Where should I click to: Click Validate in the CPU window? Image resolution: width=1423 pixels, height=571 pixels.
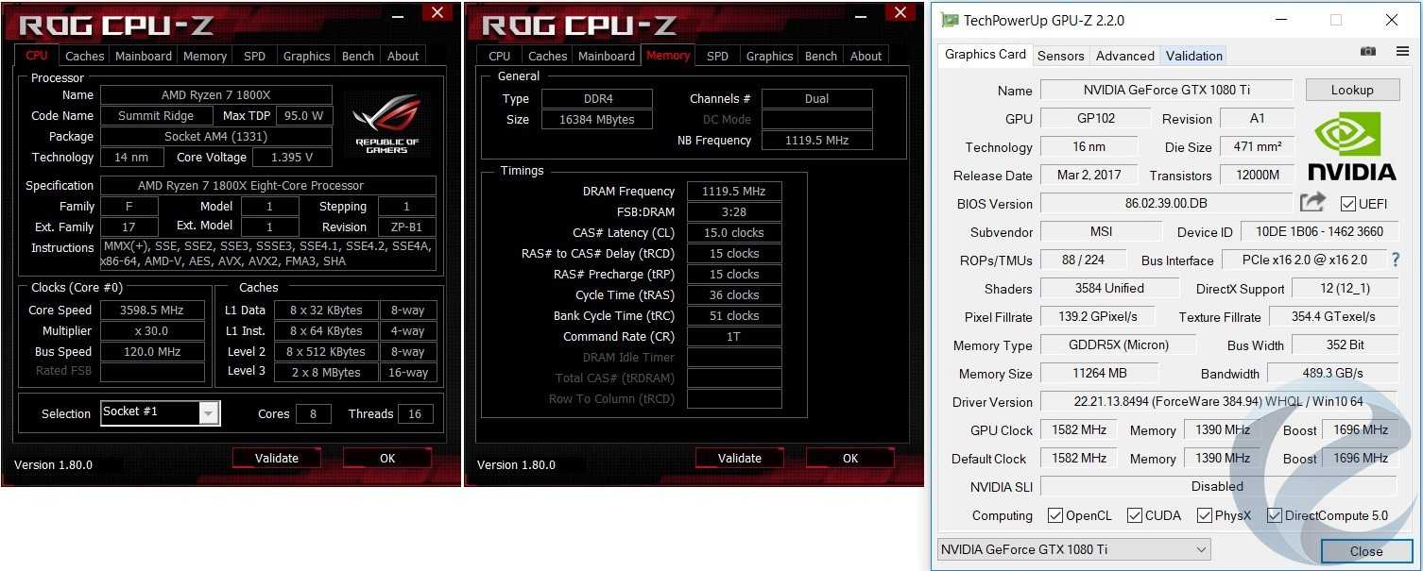277,458
